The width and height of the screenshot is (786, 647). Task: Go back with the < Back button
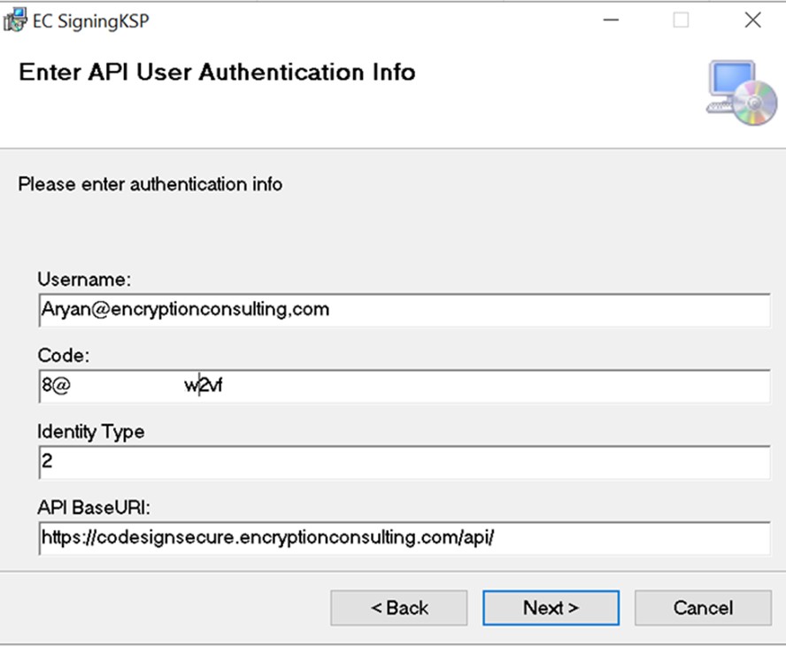[x=399, y=607]
